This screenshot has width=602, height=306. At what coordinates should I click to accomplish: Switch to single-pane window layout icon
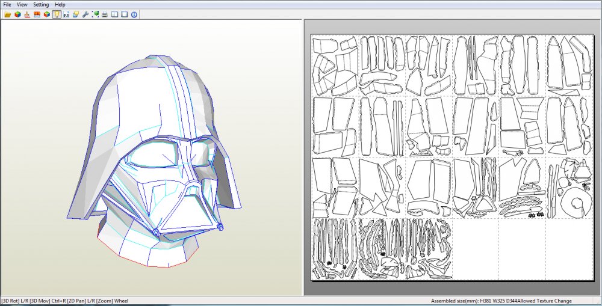click(x=125, y=14)
